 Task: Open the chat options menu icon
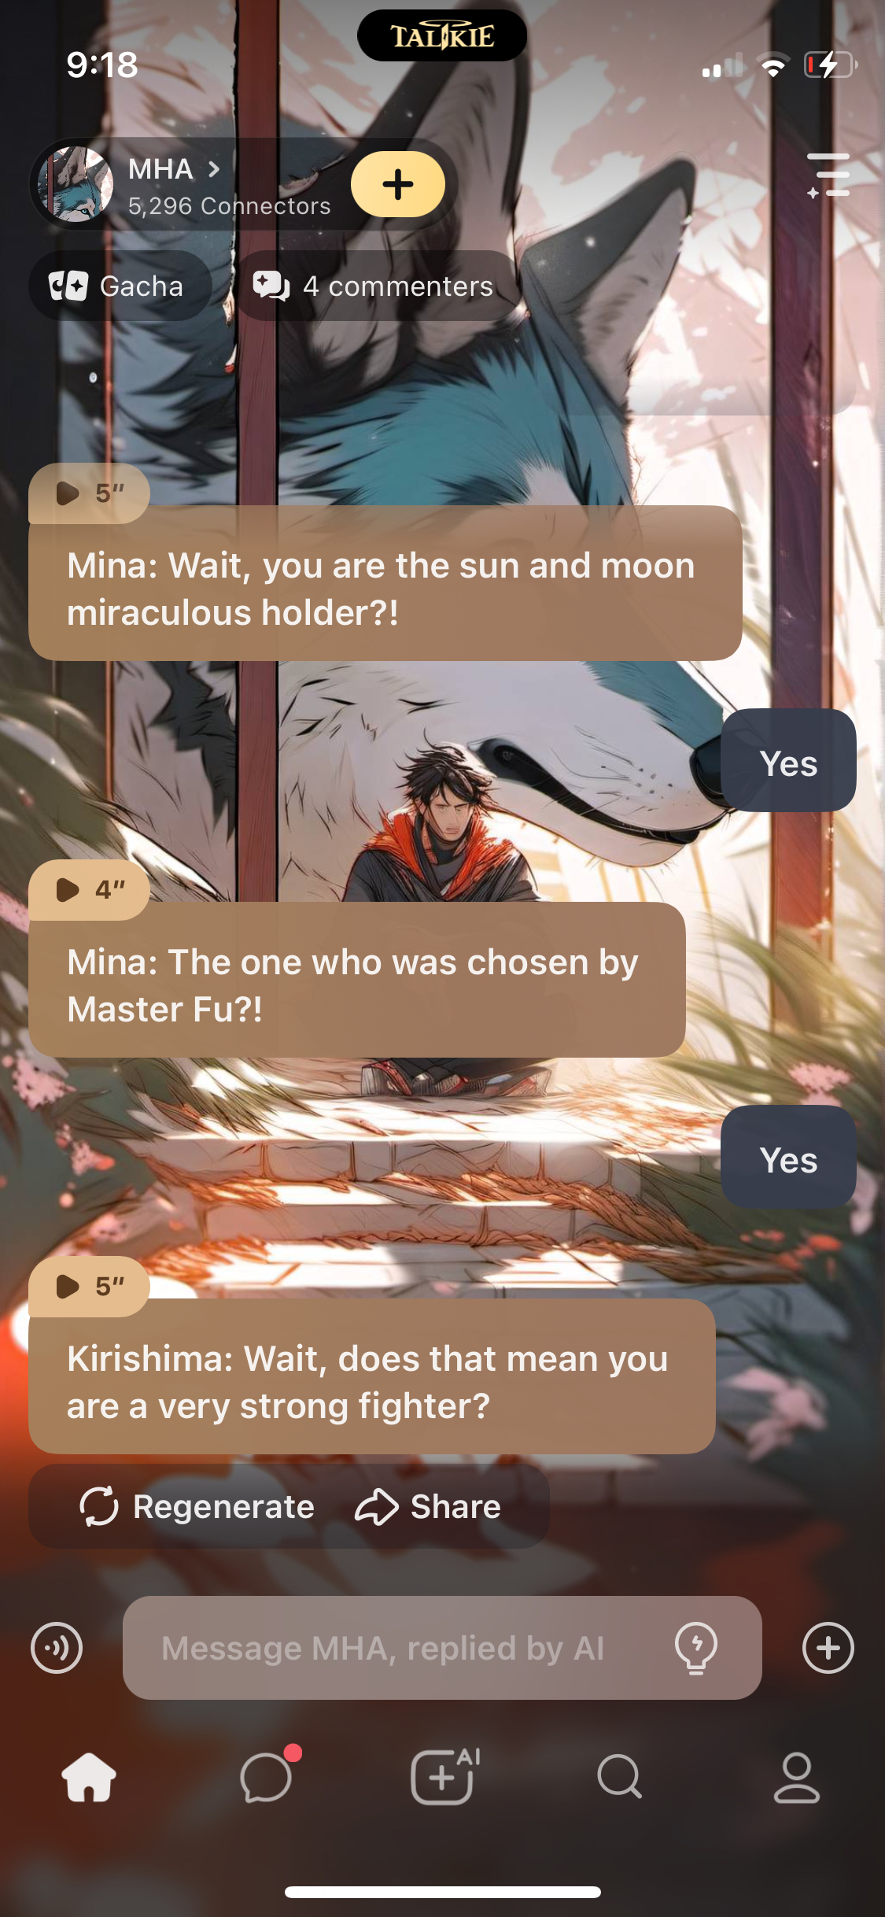point(828,175)
